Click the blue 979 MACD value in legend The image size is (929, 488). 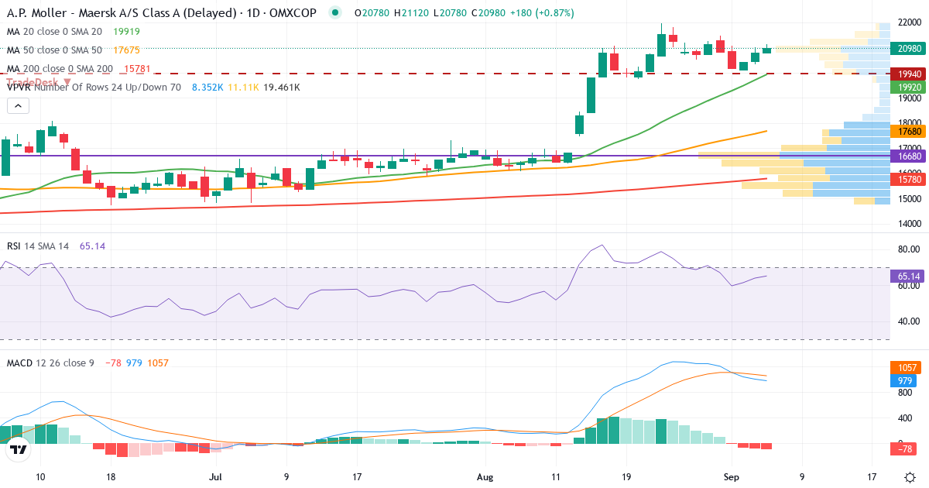point(134,363)
